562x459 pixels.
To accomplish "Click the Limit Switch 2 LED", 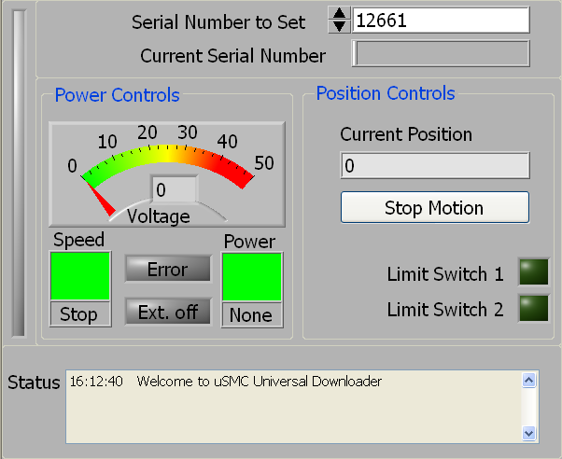I will click(534, 309).
